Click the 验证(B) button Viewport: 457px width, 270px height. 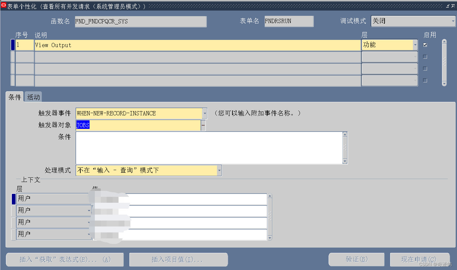[356, 259]
